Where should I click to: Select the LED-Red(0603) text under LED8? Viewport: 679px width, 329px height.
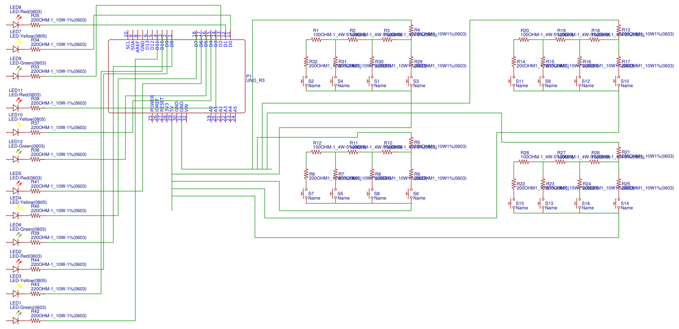[25, 12]
